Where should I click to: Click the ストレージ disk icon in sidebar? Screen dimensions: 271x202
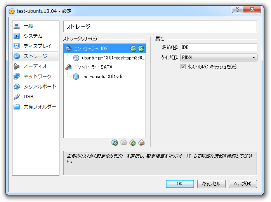point(17,56)
